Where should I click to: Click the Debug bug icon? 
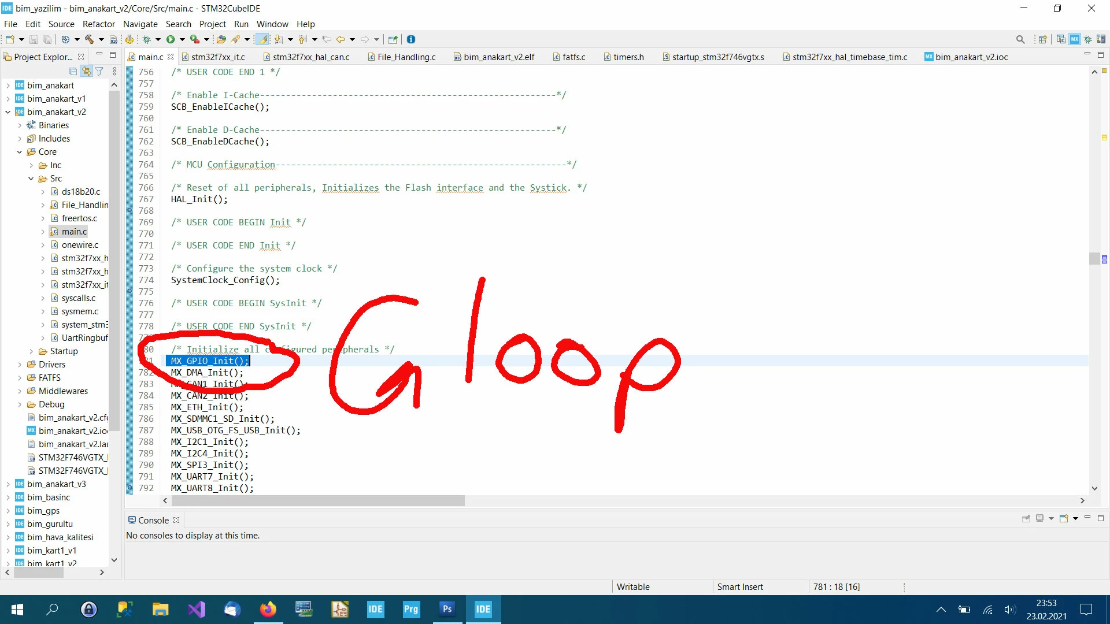(147, 39)
